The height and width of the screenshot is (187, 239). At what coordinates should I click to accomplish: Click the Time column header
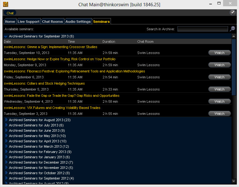tap(71, 42)
